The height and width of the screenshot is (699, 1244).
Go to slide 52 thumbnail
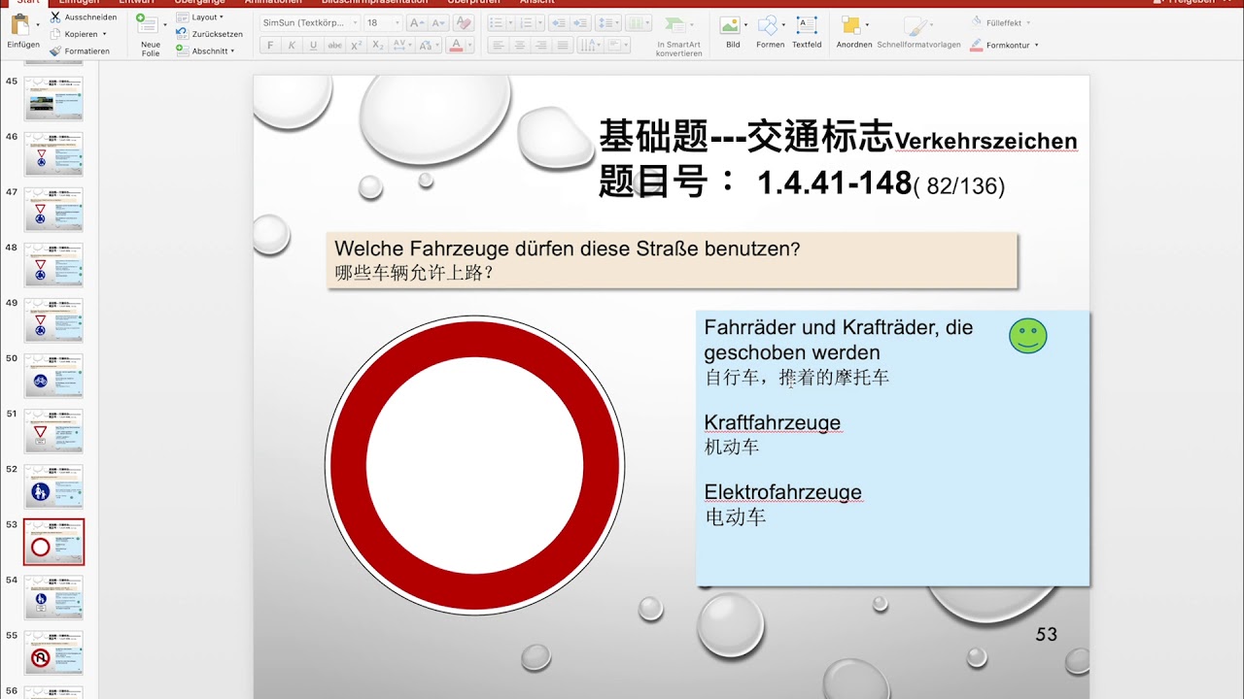point(54,486)
